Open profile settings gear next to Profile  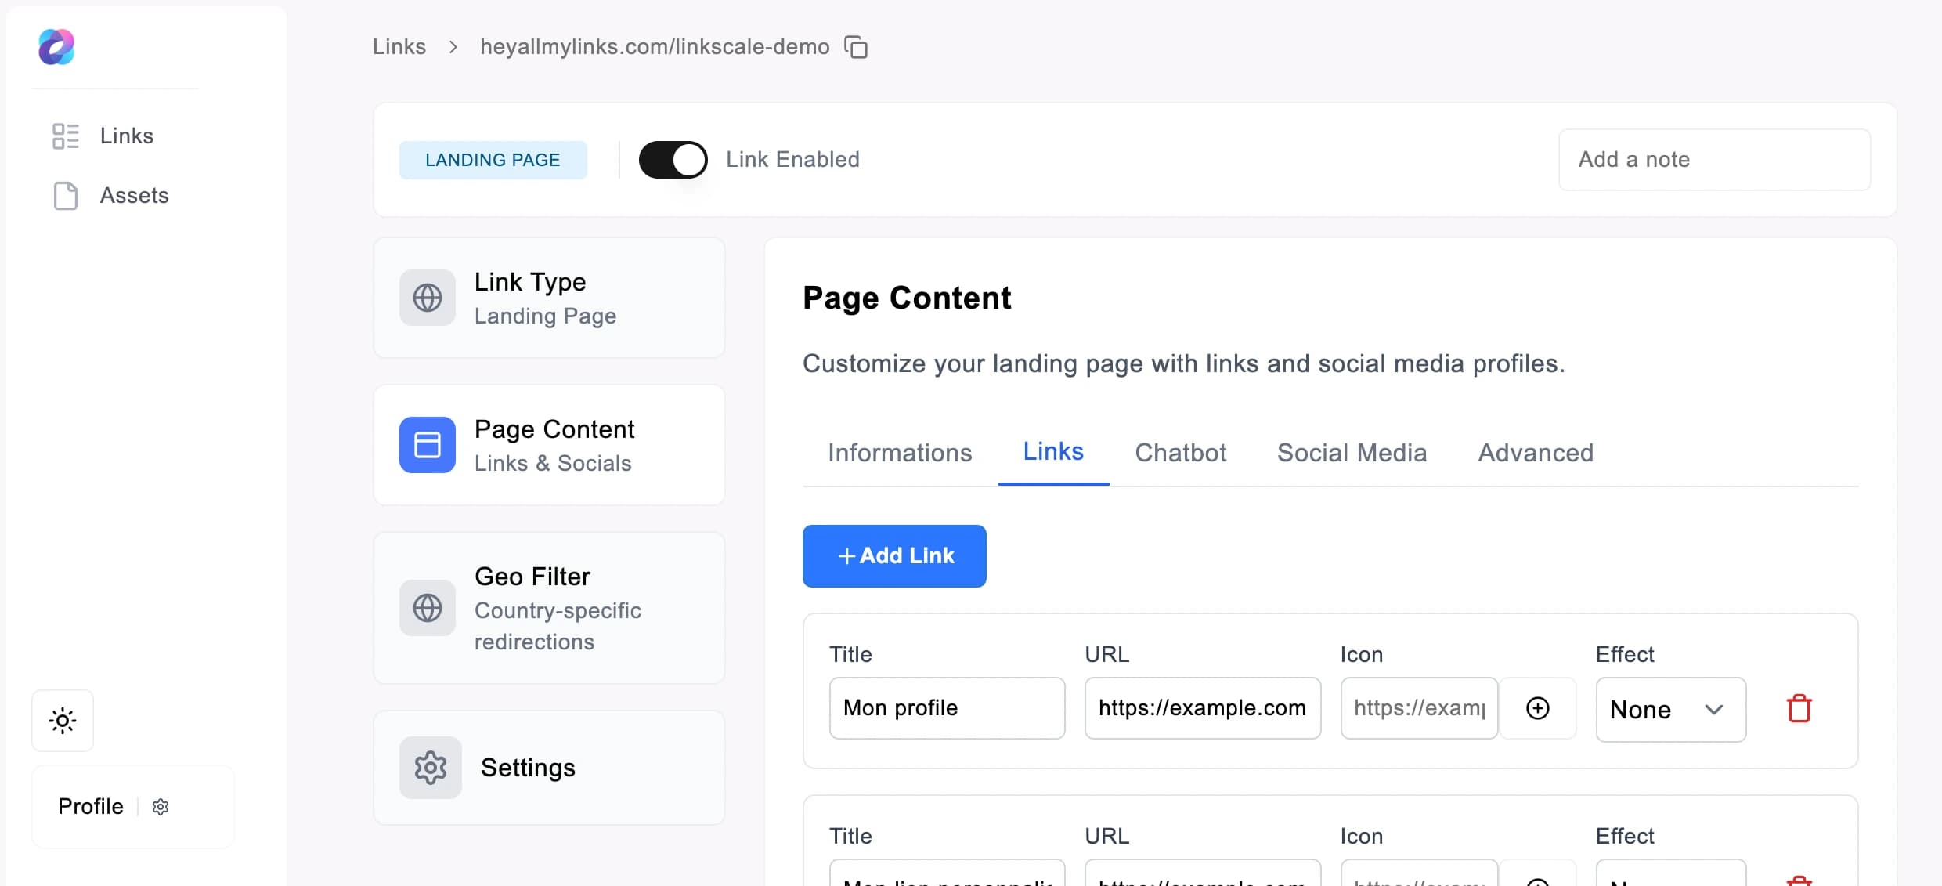click(161, 806)
